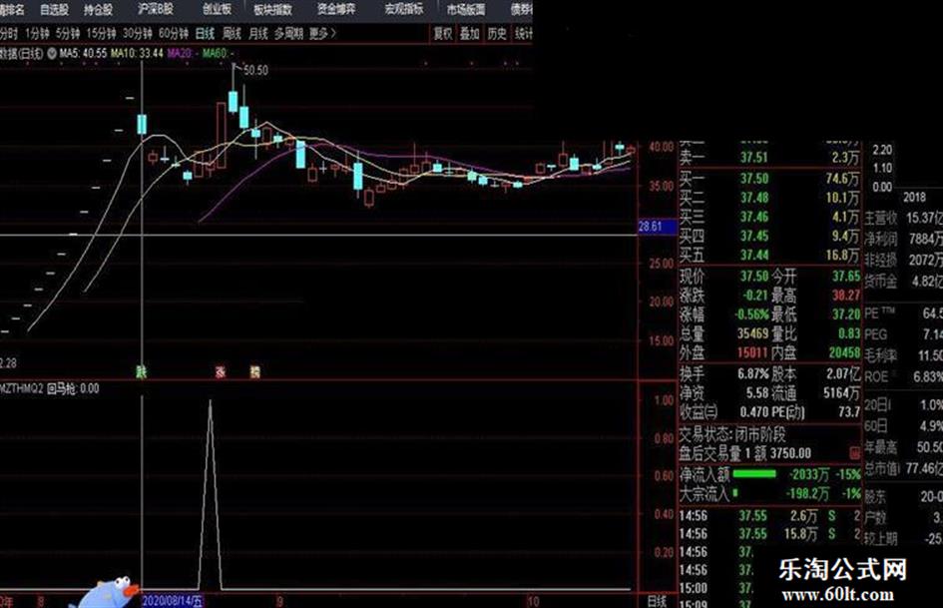Select the 60分钟 chart period

174,34
